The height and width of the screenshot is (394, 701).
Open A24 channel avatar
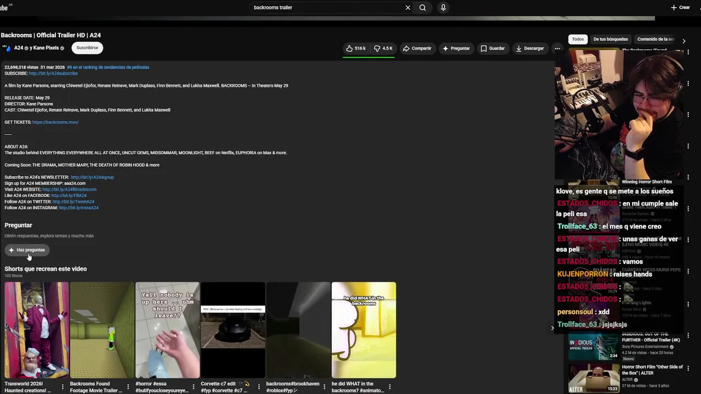[x=7, y=48]
